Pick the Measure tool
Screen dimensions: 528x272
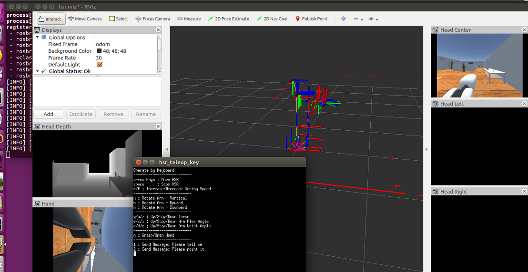click(189, 19)
